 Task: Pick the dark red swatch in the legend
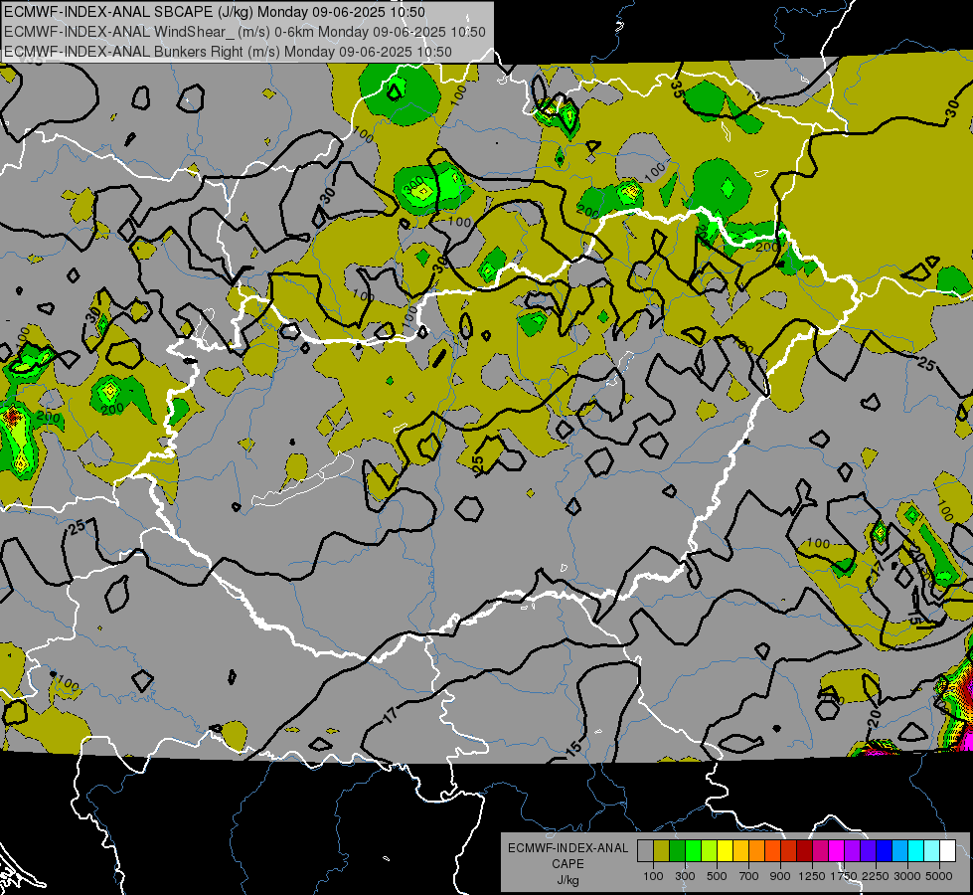[x=805, y=850]
